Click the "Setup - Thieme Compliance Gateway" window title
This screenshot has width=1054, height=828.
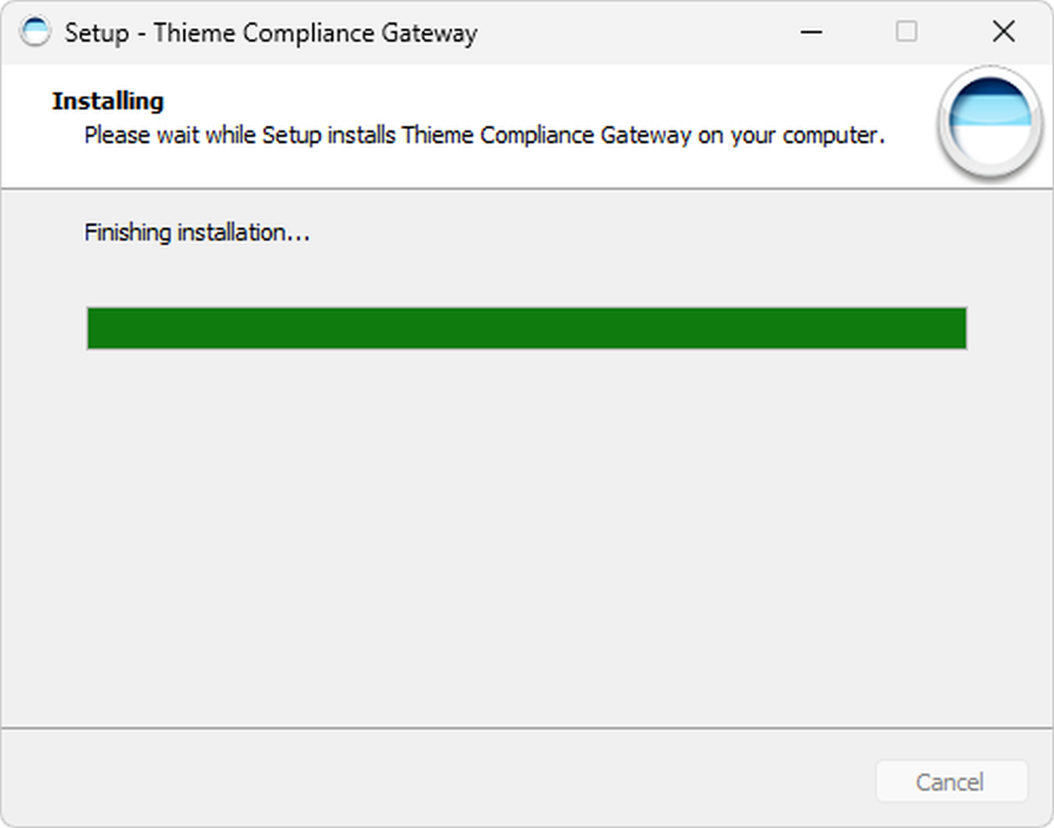[x=271, y=33]
